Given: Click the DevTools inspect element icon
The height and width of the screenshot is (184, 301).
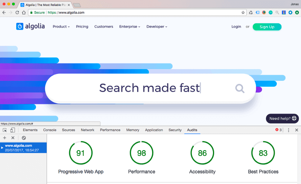Looking at the screenshot, I should (x=5, y=130).
